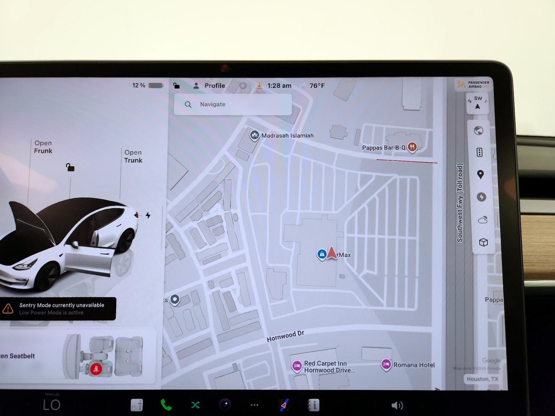
Task: Open the dashcam camera app
Action: [x=225, y=405]
